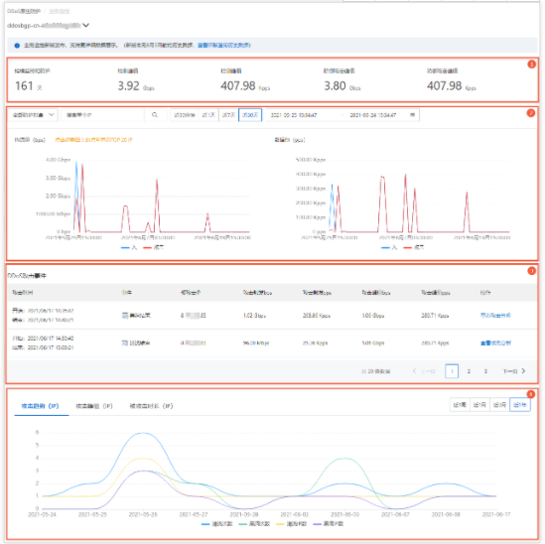Click the event icon in second attack row

pos(125,342)
